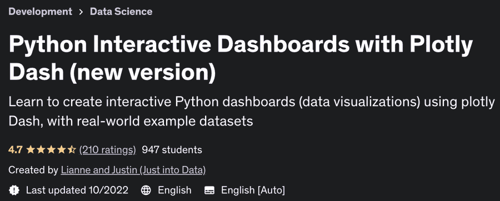The image size is (500, 201).
Task: Click the 947 students count
Action: [x=172, y=150]
